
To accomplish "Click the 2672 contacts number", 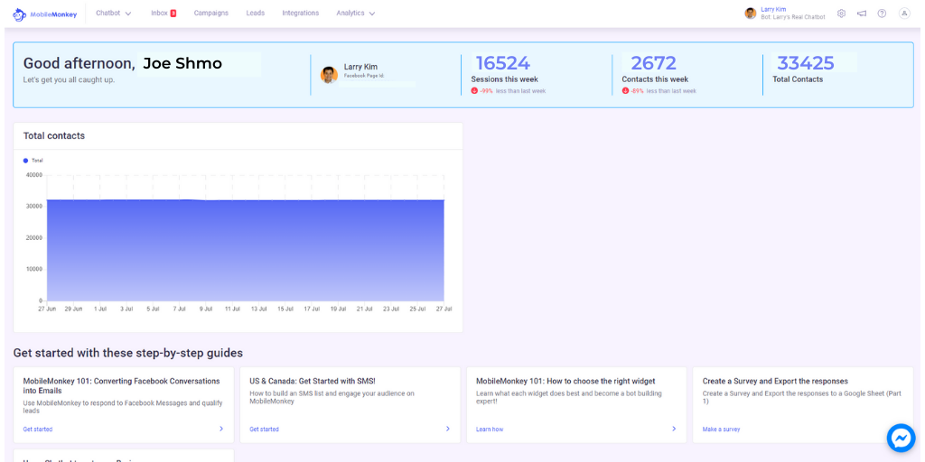I will (x=654, y=63).
